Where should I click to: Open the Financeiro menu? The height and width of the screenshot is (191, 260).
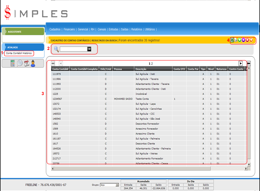pos(69,29)
